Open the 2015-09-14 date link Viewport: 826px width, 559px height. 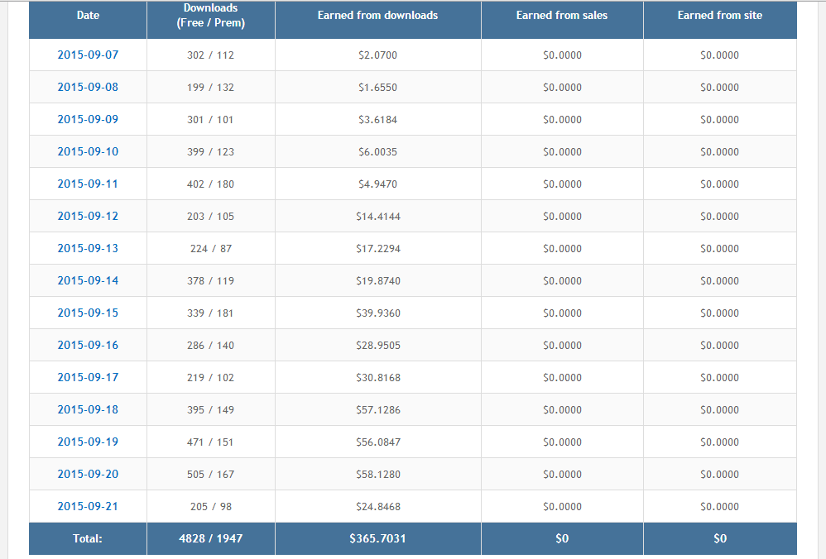point(88,280)
